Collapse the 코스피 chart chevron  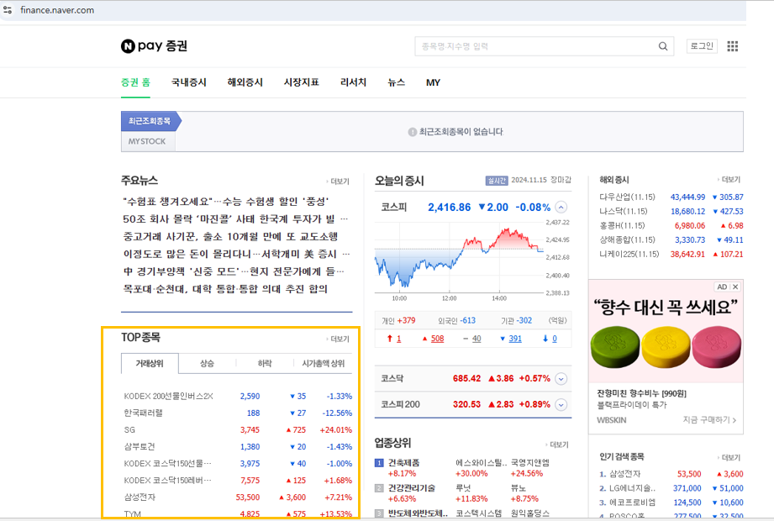[561, 208]
